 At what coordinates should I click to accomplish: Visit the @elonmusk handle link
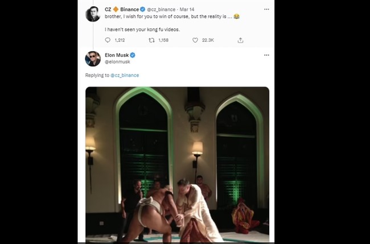pos(117,61)
